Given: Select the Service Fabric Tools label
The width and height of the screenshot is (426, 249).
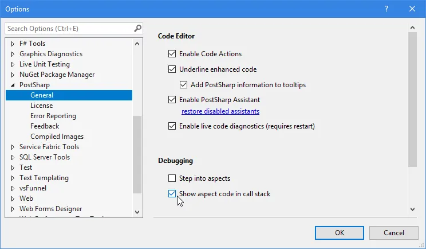Looking at the screenshot, I should click(49, 147).
